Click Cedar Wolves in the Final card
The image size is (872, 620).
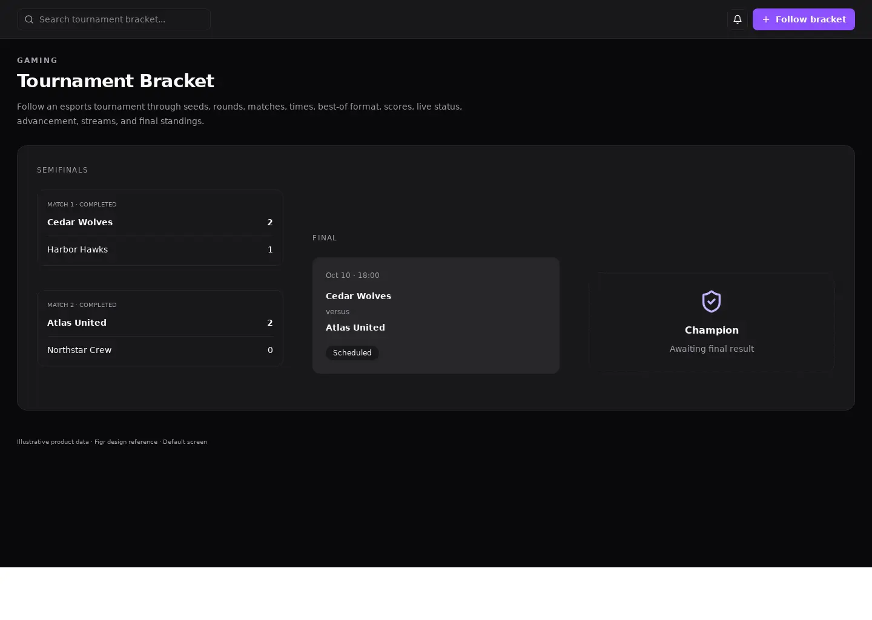[358, 296]
